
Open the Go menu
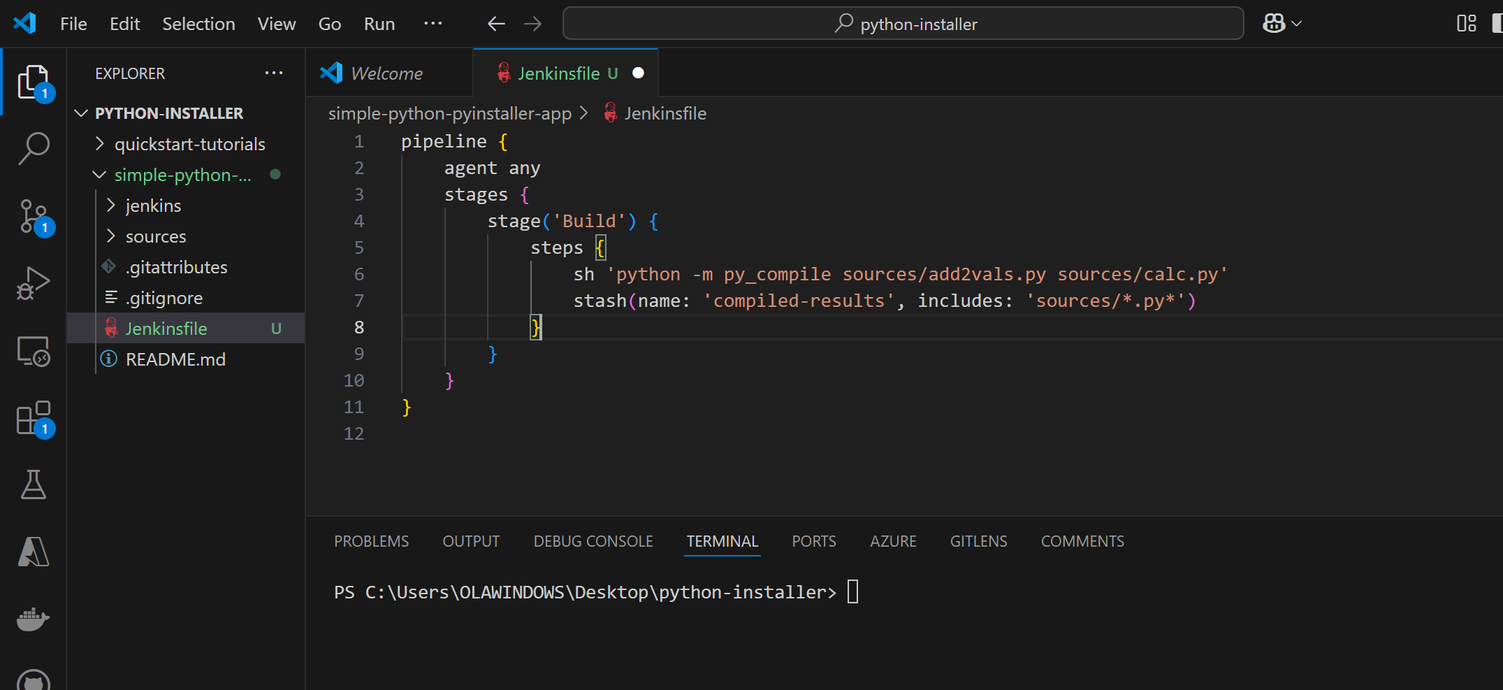click(x=330, y=24)
